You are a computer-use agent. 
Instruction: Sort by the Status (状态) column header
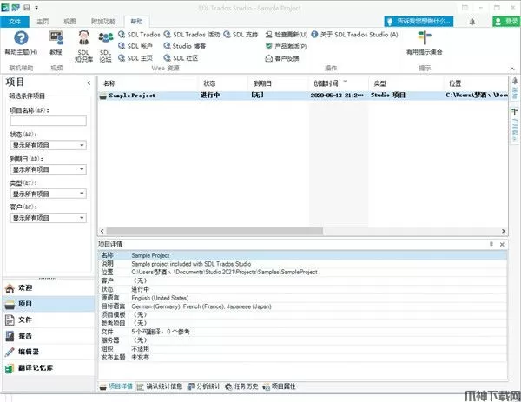224,83
